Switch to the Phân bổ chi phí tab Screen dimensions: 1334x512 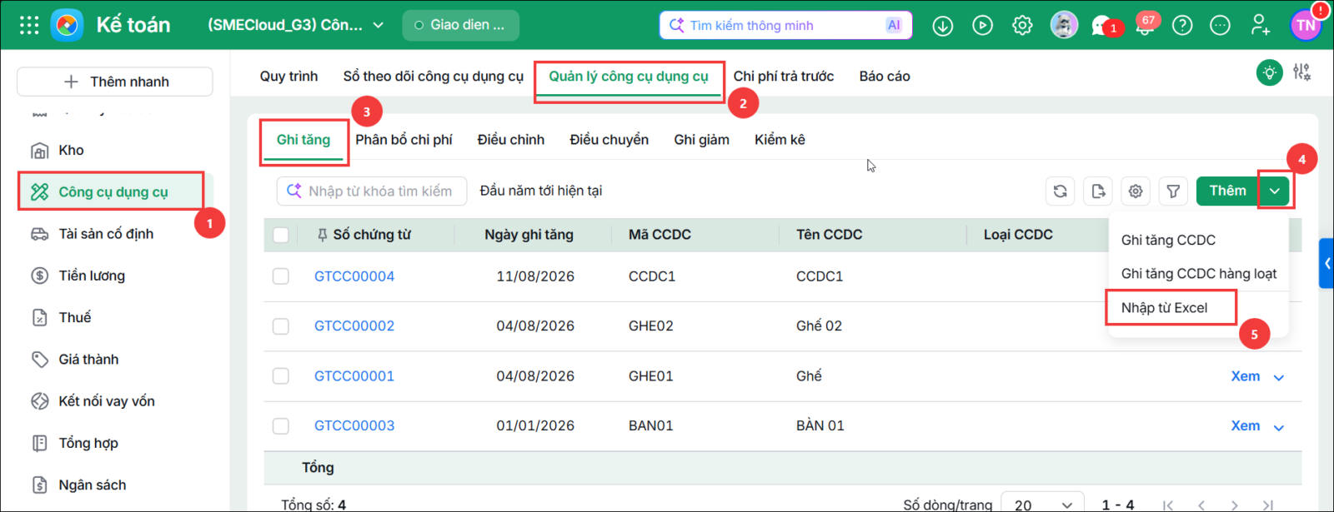pos(404,140)
